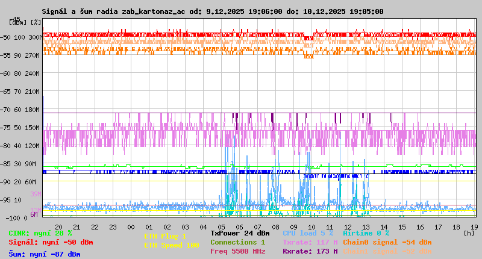Viewport: 482px width, 259px height.
Task: Click the CINR legend entry in green
Action: pyautogui.click(x=40, y=233)
